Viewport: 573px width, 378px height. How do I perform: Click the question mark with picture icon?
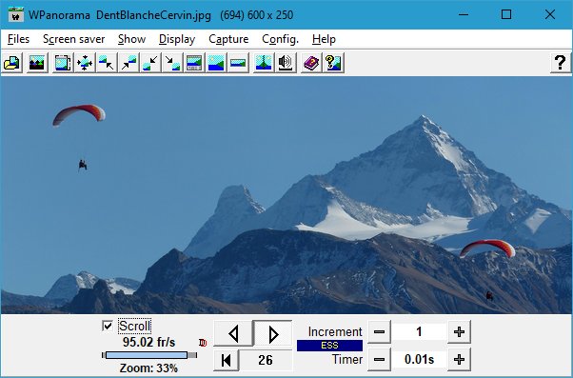coord(333,63)
